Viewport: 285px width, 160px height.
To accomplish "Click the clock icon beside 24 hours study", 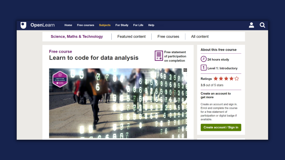I will click(204, 59).
